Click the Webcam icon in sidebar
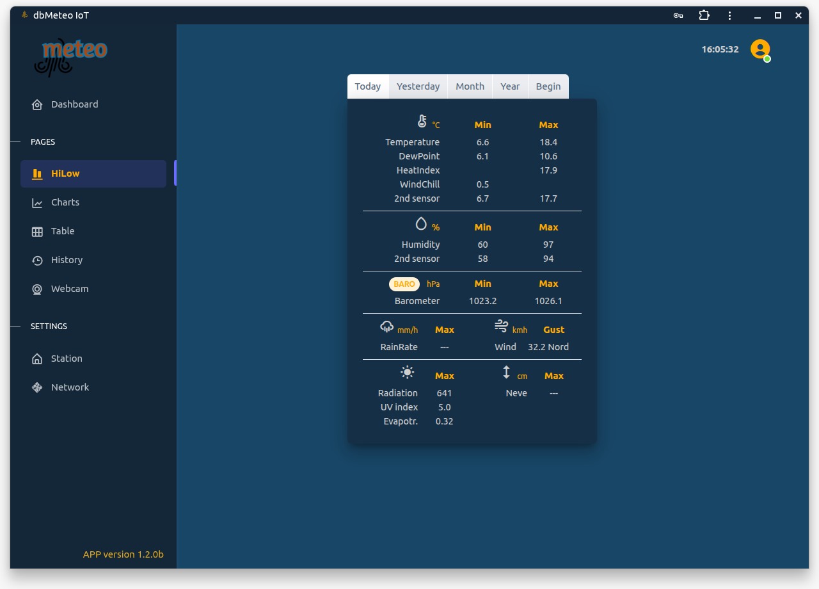Image resolution: width=819 pixels, height=589 pixels. (37, 289)
